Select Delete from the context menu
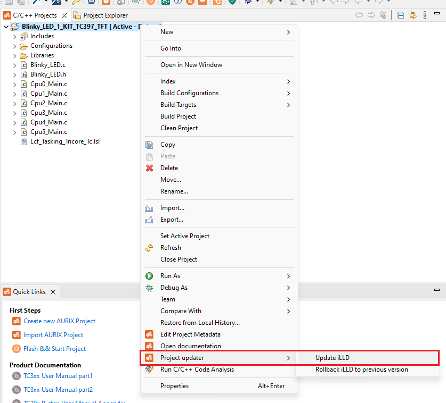 [x=169, y=168]
